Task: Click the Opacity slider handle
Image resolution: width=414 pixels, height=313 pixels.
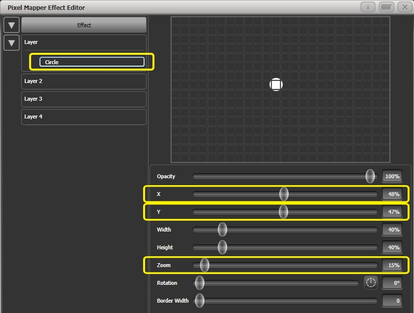Action: (x=371, y=176)
